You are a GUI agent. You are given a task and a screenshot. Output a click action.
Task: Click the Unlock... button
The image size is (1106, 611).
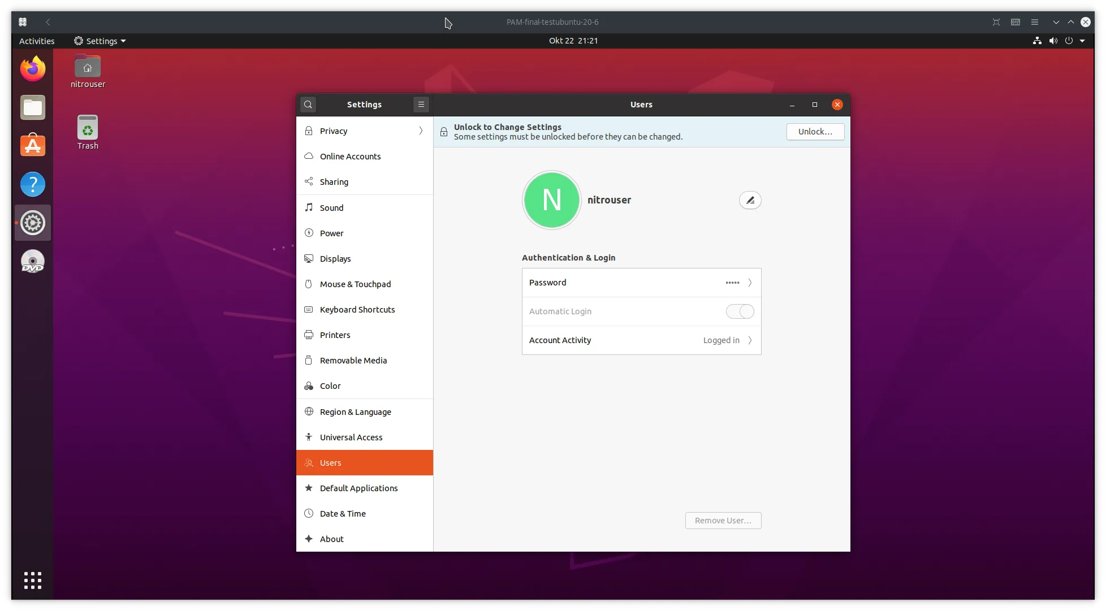coord(815,132)
